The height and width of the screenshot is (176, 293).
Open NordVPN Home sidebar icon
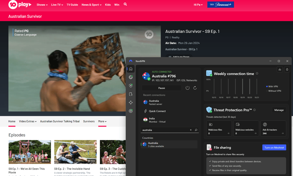coord(131,69)
